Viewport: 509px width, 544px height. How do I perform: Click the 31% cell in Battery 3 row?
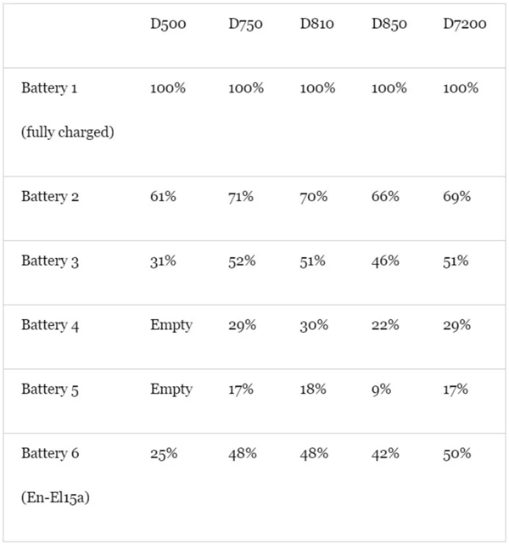tap(163, 261)
